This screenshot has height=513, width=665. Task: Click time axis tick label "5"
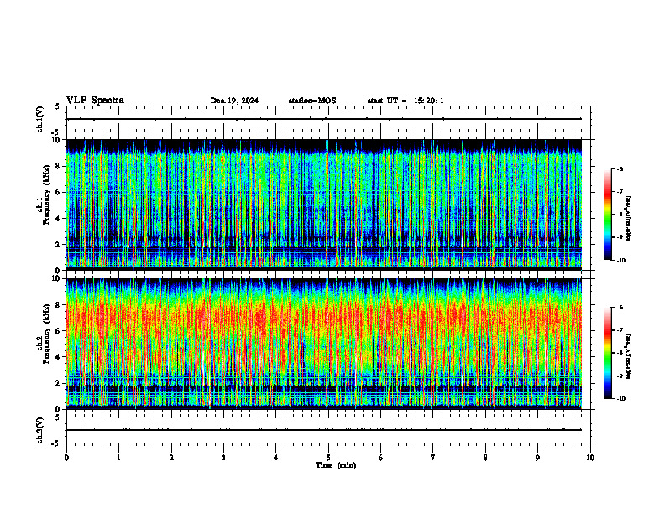point(328,458)
